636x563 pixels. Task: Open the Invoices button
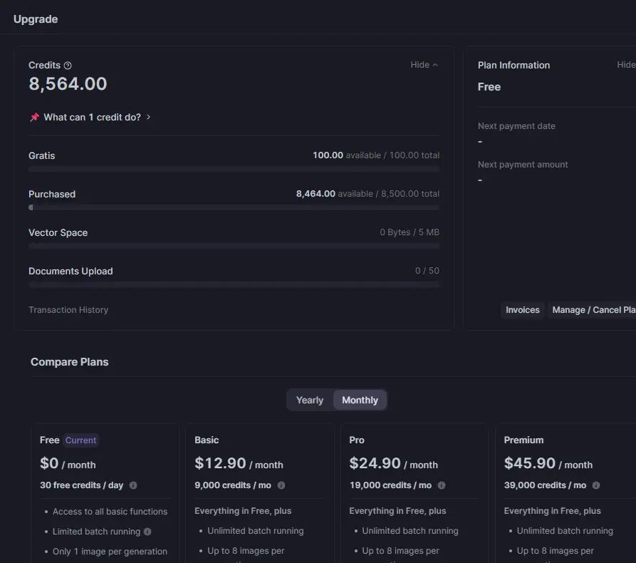point(523,310)
